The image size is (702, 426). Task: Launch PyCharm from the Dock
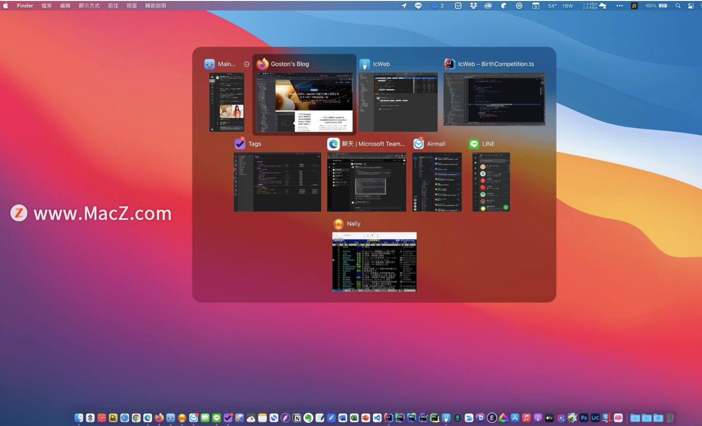tap(435, 418)
